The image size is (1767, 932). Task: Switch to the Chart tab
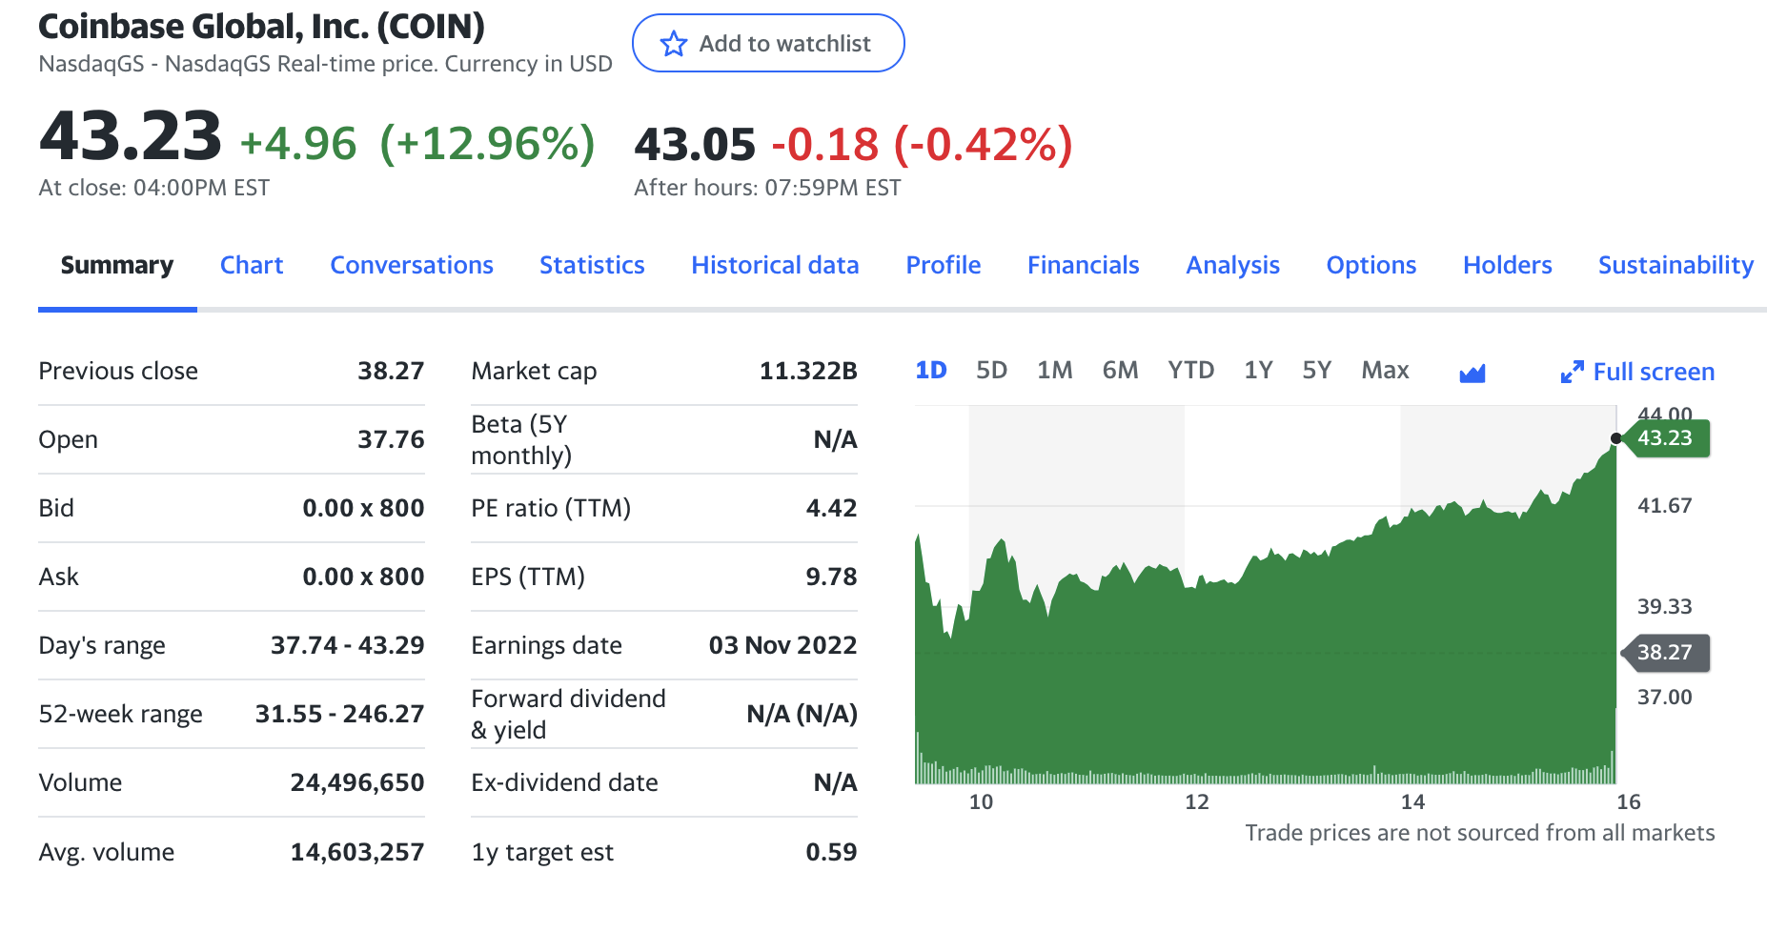(251, 265)
